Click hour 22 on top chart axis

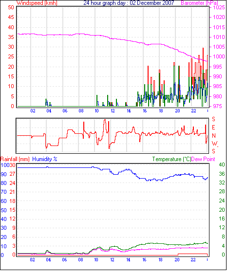point(193,111)
